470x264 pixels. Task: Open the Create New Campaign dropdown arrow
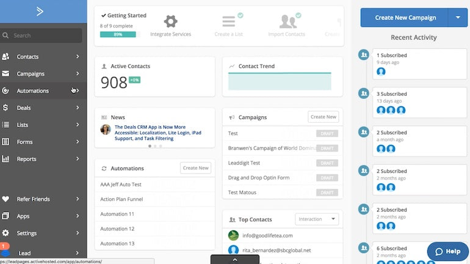[458, 17]
